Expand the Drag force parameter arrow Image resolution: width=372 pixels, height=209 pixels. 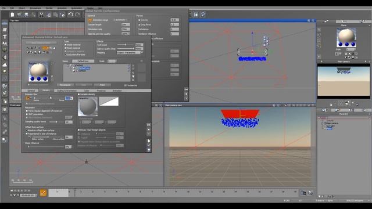pyautogui.click(x=139, y=24)
